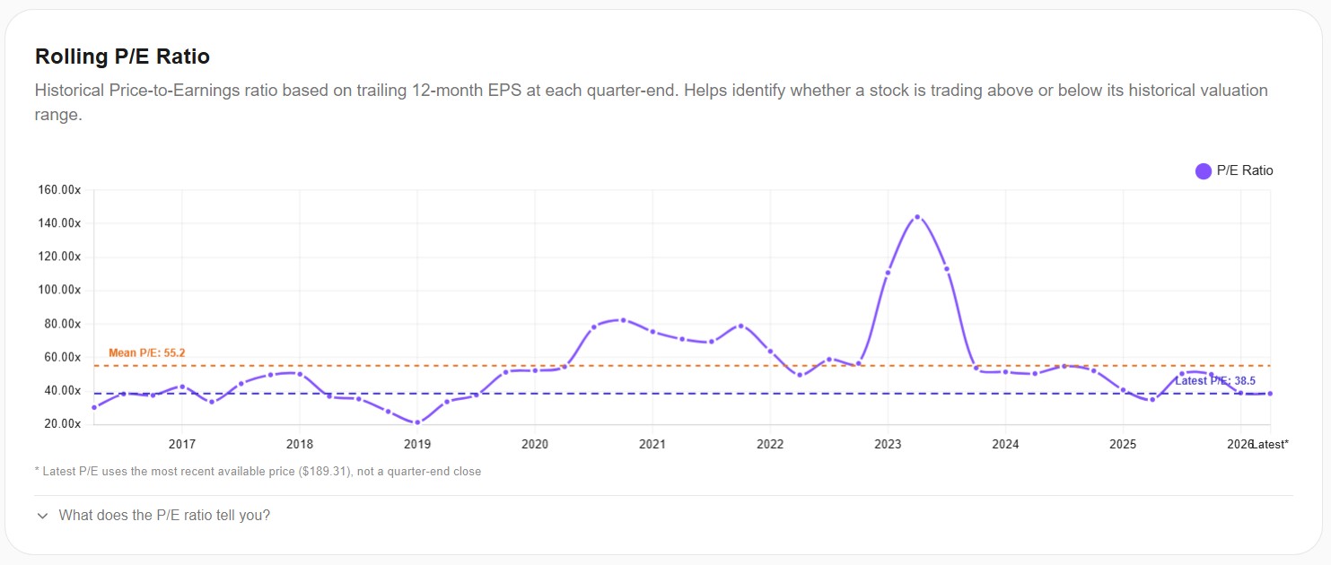
Task: Click the final data point at Latest
Action: 1269,393
